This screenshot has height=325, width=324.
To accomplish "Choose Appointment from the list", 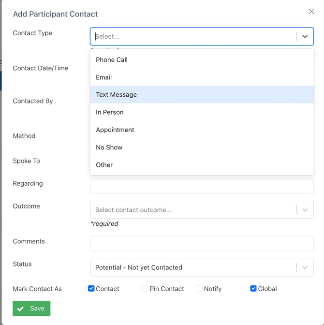I will coord(115,130).
